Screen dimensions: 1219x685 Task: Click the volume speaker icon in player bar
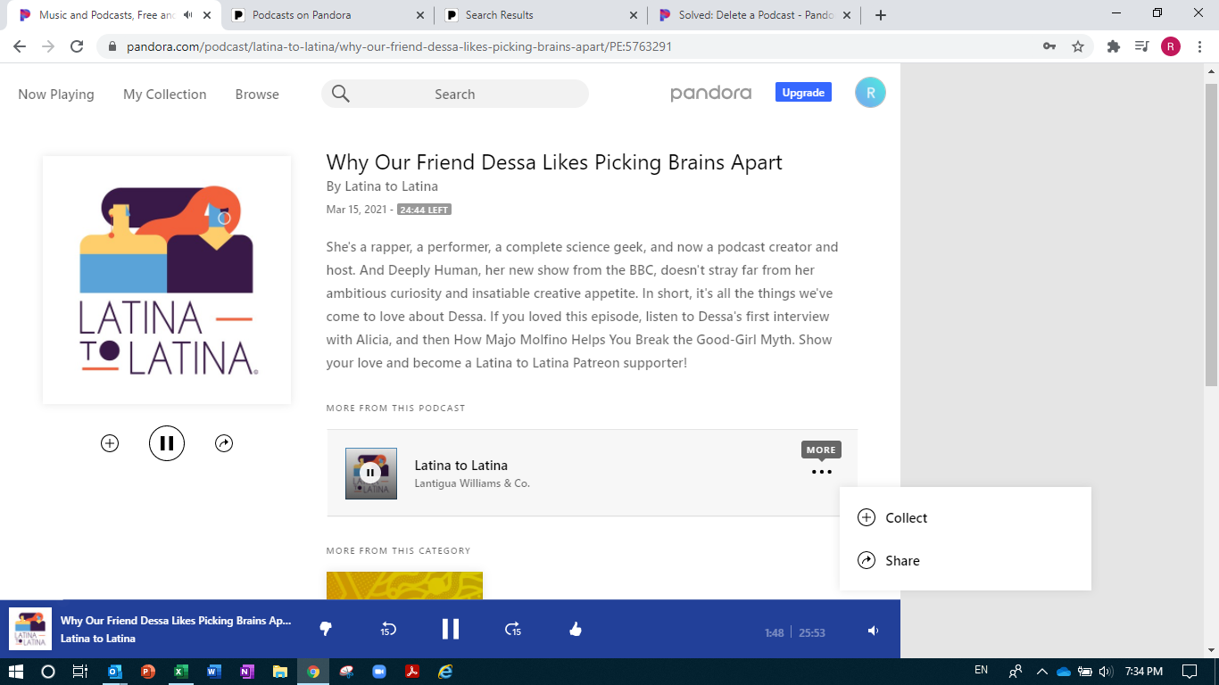click(873, 631)
